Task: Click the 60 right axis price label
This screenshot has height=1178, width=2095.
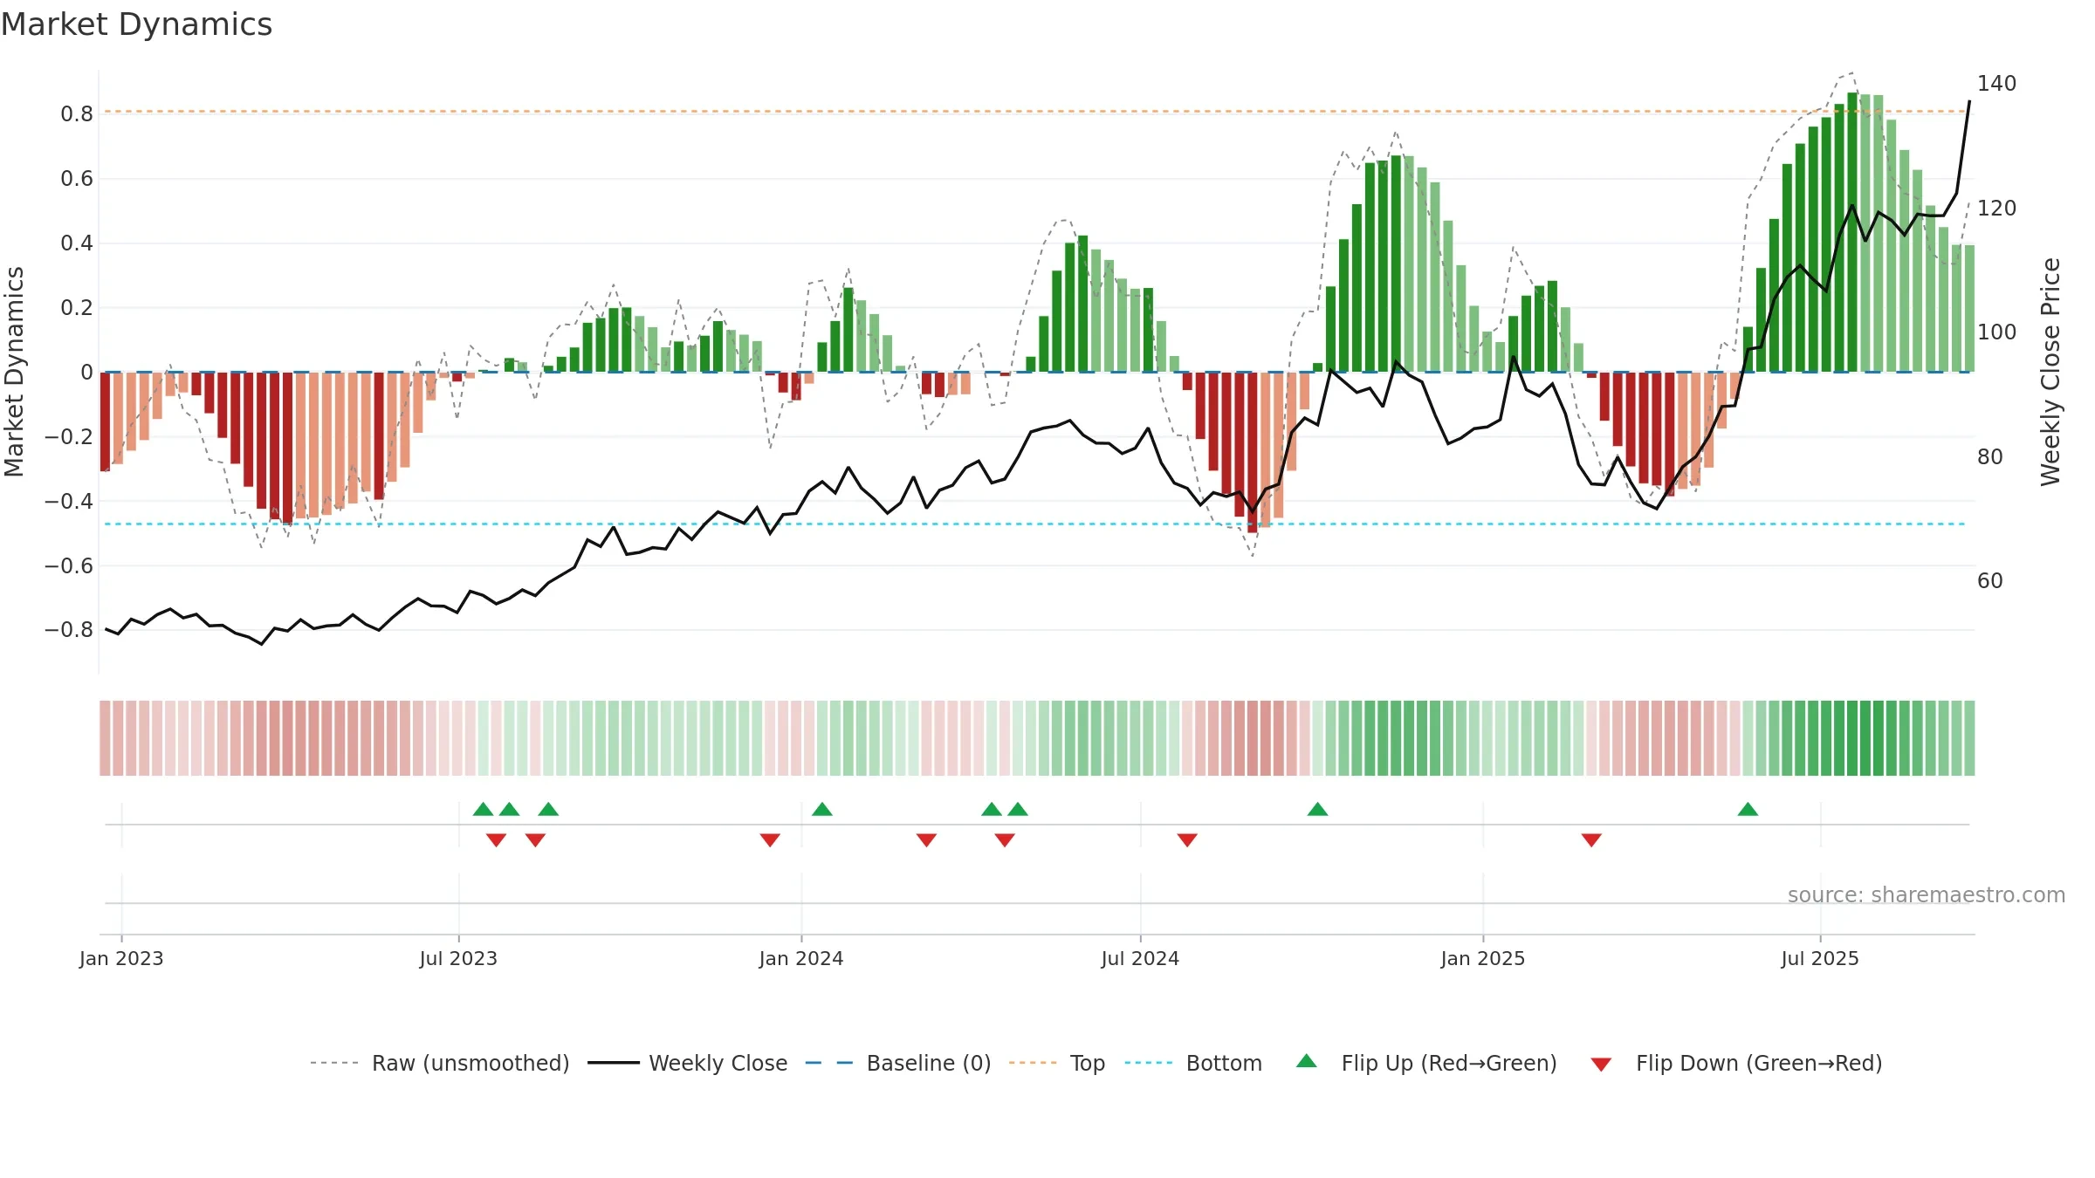Action: pyautogui.click(x=1990, y=581)
